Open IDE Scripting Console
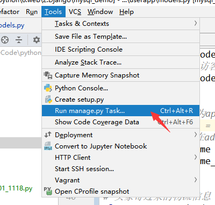215x205 pixels. [x=120, y=50]
